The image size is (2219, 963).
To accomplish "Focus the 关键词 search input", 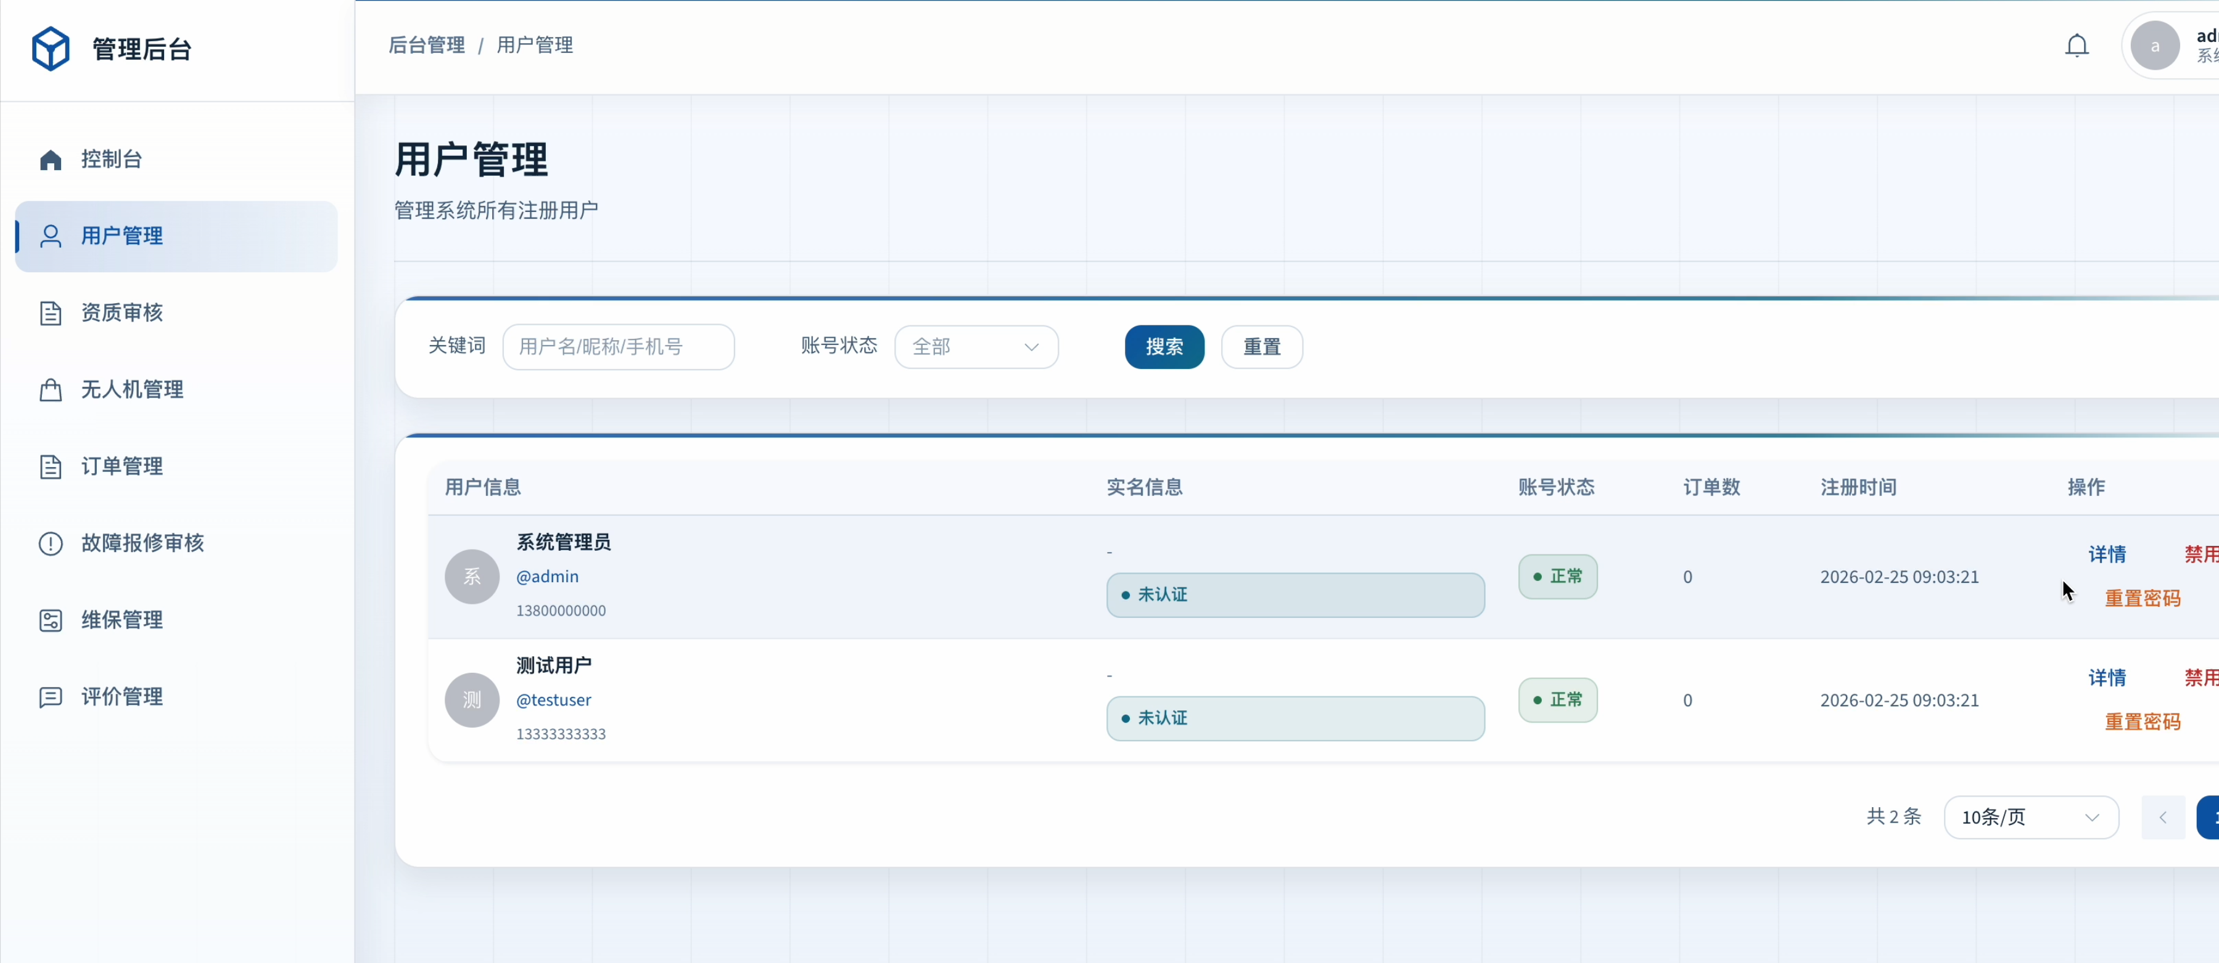I will click(619, 347).
